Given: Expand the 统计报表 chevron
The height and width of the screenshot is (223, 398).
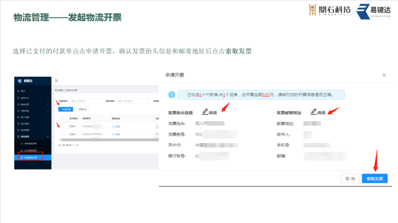Looking at the screenshot, I should (x=48, y=124).
